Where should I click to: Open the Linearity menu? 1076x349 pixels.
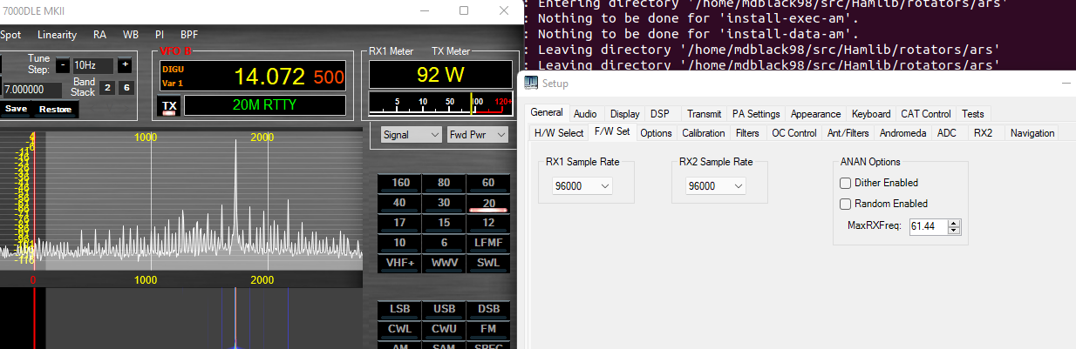pos(58,35)
